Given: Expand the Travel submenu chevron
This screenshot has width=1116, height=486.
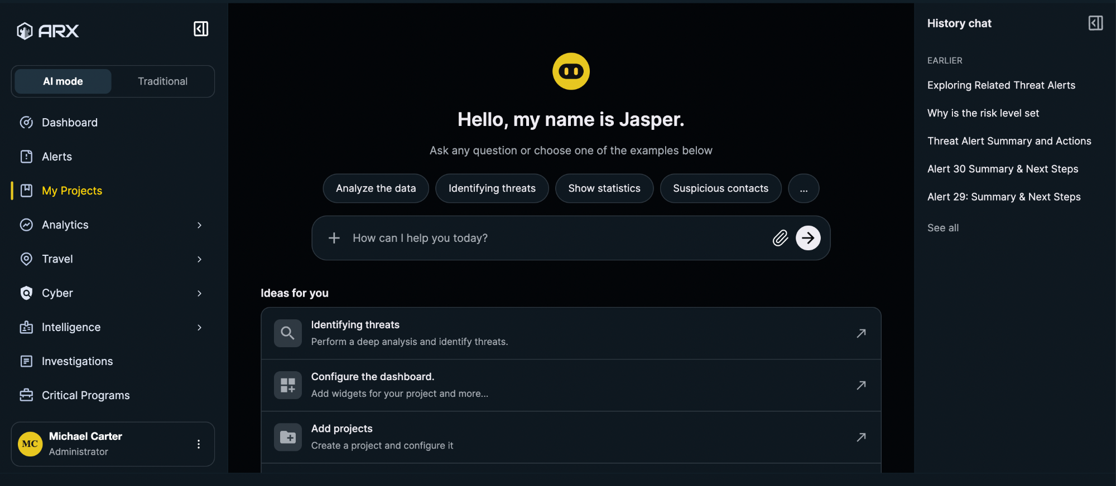Looking at the screenshot, I should click(199, 259).
